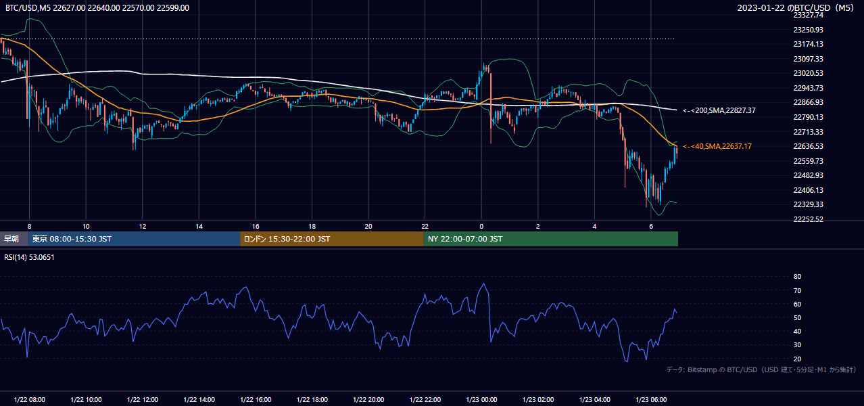Screen dimensions: 864x406
Task: Click the bottom time label 1/22 22:00
Action: [425, 400]
